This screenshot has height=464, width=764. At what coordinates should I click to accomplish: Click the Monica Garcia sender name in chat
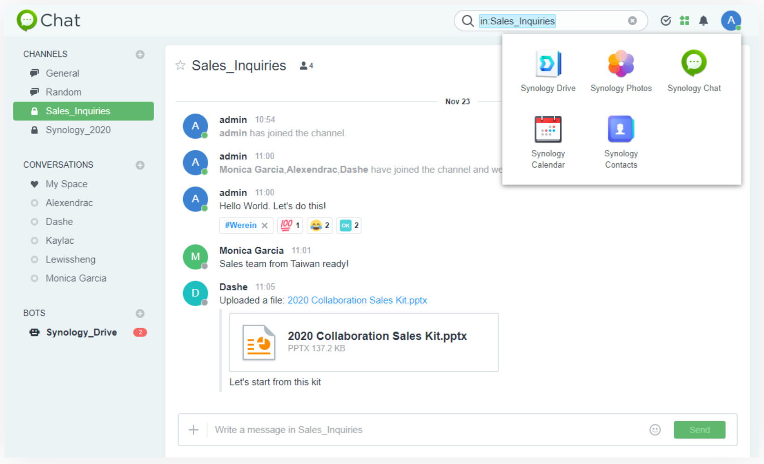pyautogui.click(x=251, y=251)
